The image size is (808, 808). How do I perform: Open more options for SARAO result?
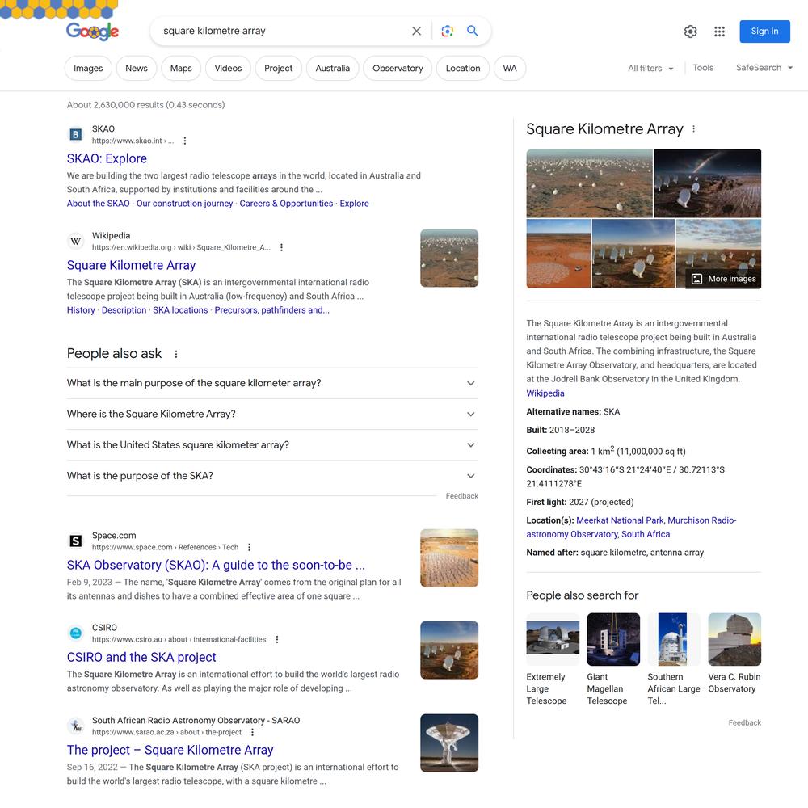click(252, 732)
